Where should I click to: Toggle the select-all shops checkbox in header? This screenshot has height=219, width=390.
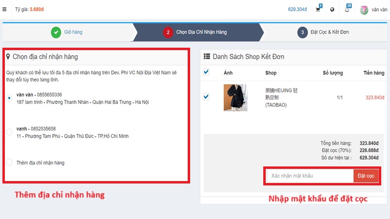[x=206, y=72]
